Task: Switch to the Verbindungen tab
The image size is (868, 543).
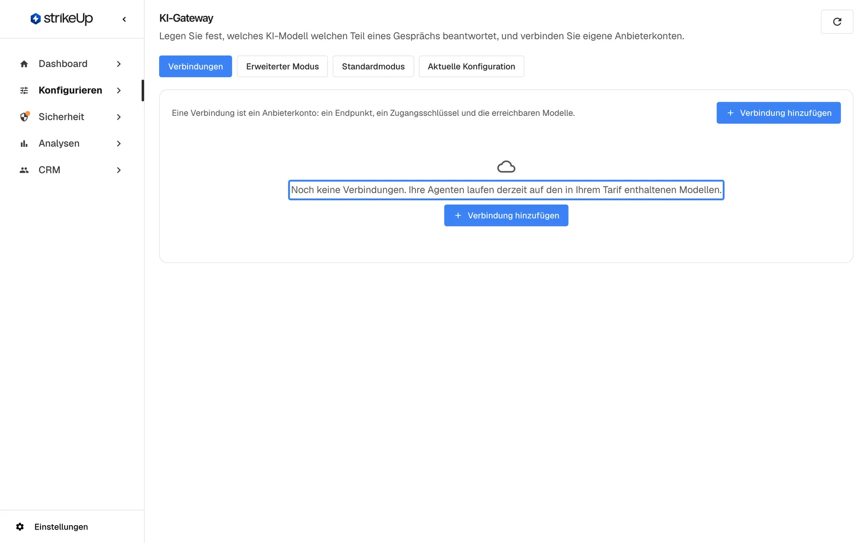Action: coord(195,67)
